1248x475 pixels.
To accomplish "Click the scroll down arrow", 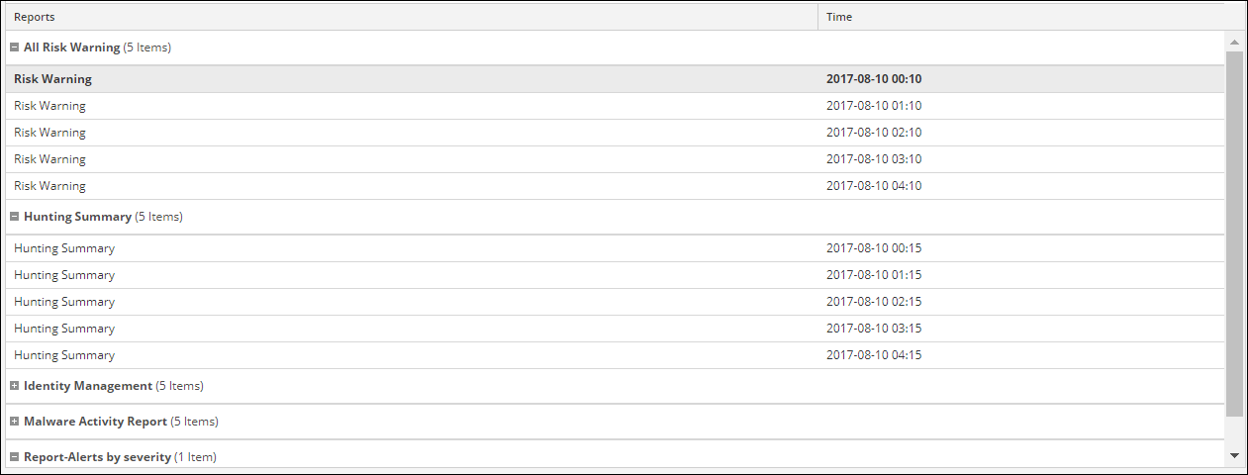I will [x=1234, y=455].
